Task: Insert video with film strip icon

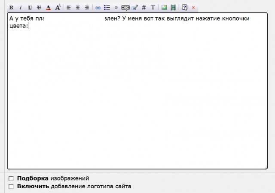Action: click(173, 8)
